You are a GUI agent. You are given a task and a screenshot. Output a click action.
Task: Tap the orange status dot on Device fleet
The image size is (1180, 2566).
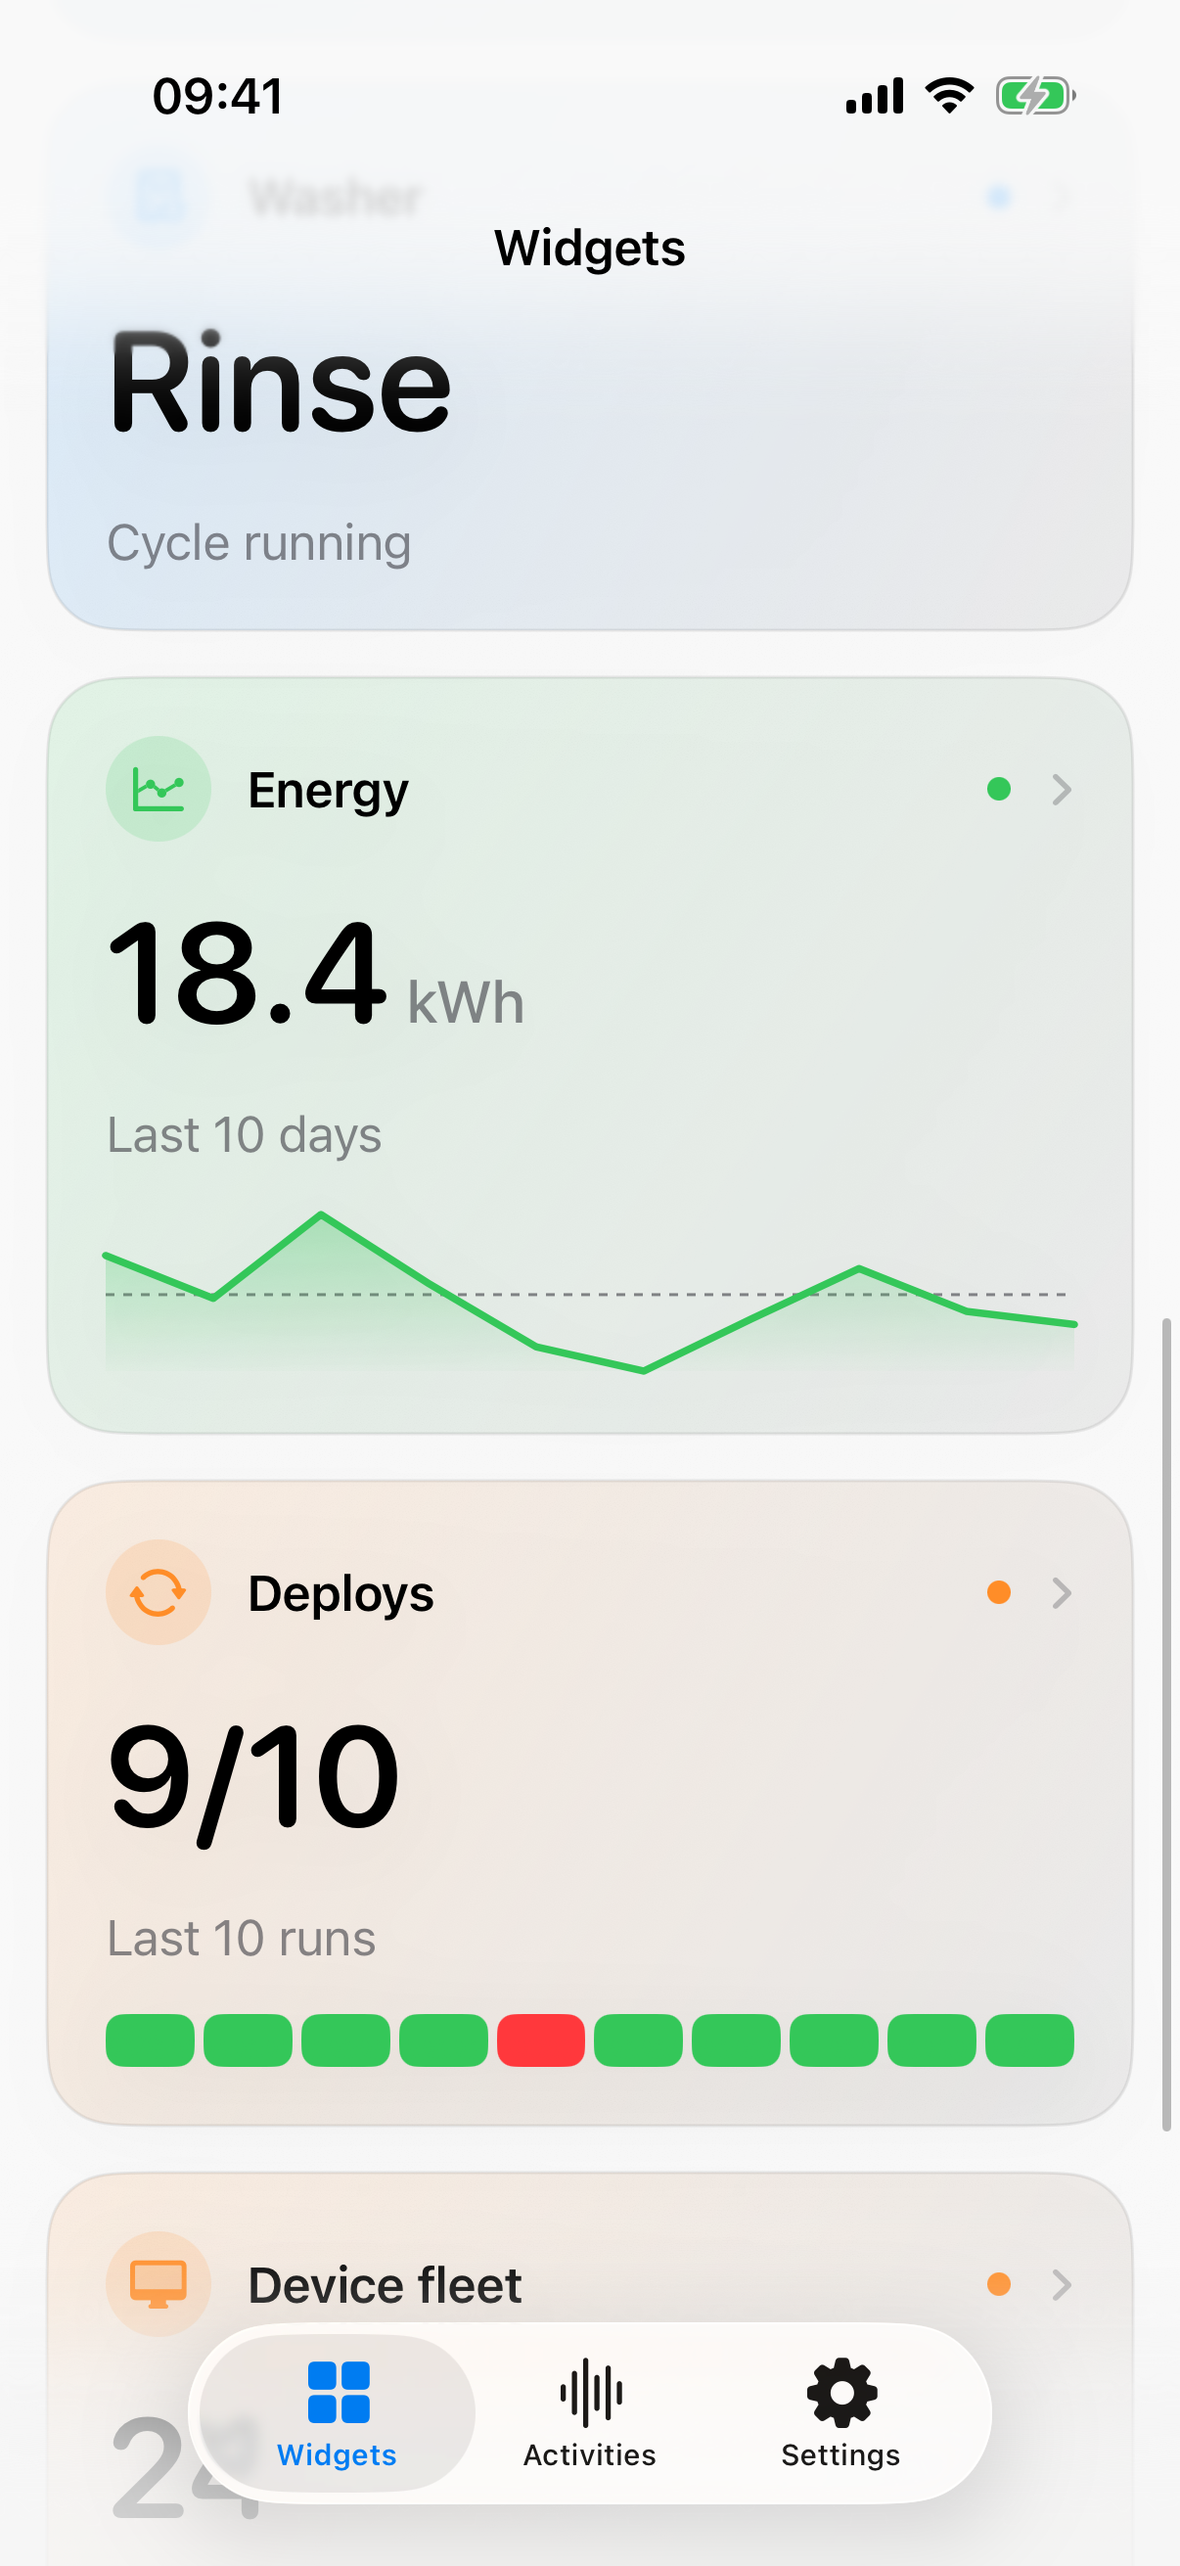pos(999,2283)
